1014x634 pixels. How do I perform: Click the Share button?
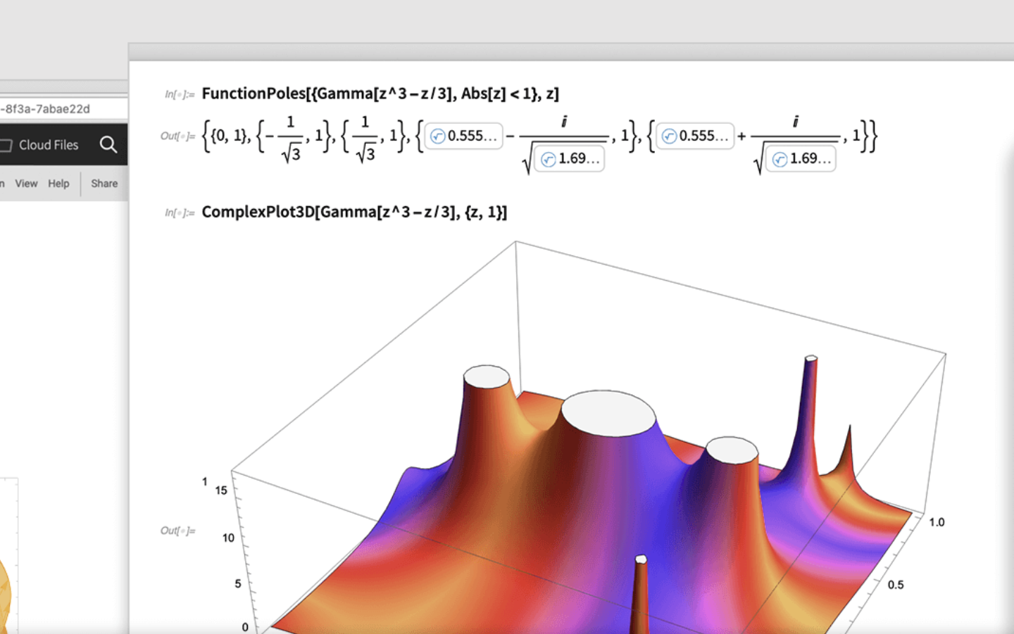click(x=104, y=183)
